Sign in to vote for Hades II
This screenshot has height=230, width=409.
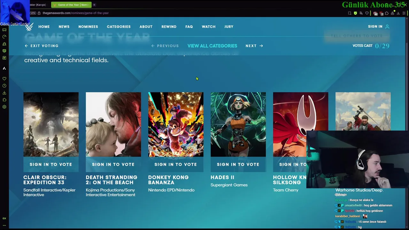click(x=238, y=164)
